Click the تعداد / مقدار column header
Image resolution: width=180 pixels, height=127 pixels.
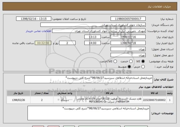(42, 93)
